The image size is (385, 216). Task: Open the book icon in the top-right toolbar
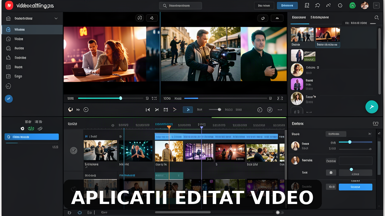click(307, 5)
